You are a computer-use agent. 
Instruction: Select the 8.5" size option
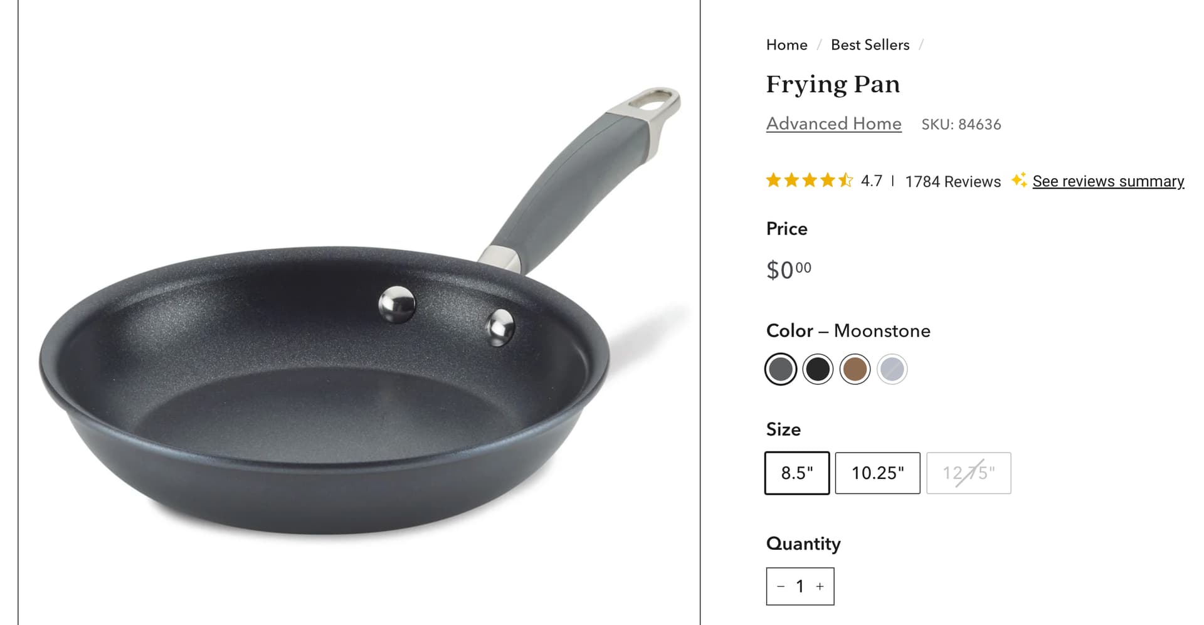(x=797, y=473)
